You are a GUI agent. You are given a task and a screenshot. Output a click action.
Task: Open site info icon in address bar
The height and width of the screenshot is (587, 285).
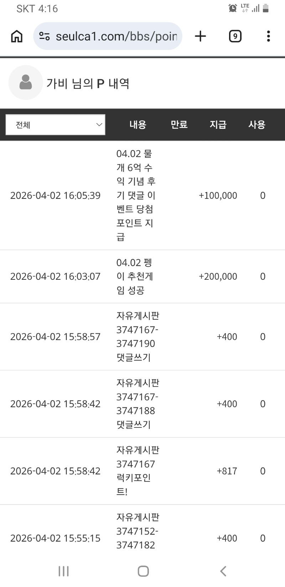click(x=45, y=36)
